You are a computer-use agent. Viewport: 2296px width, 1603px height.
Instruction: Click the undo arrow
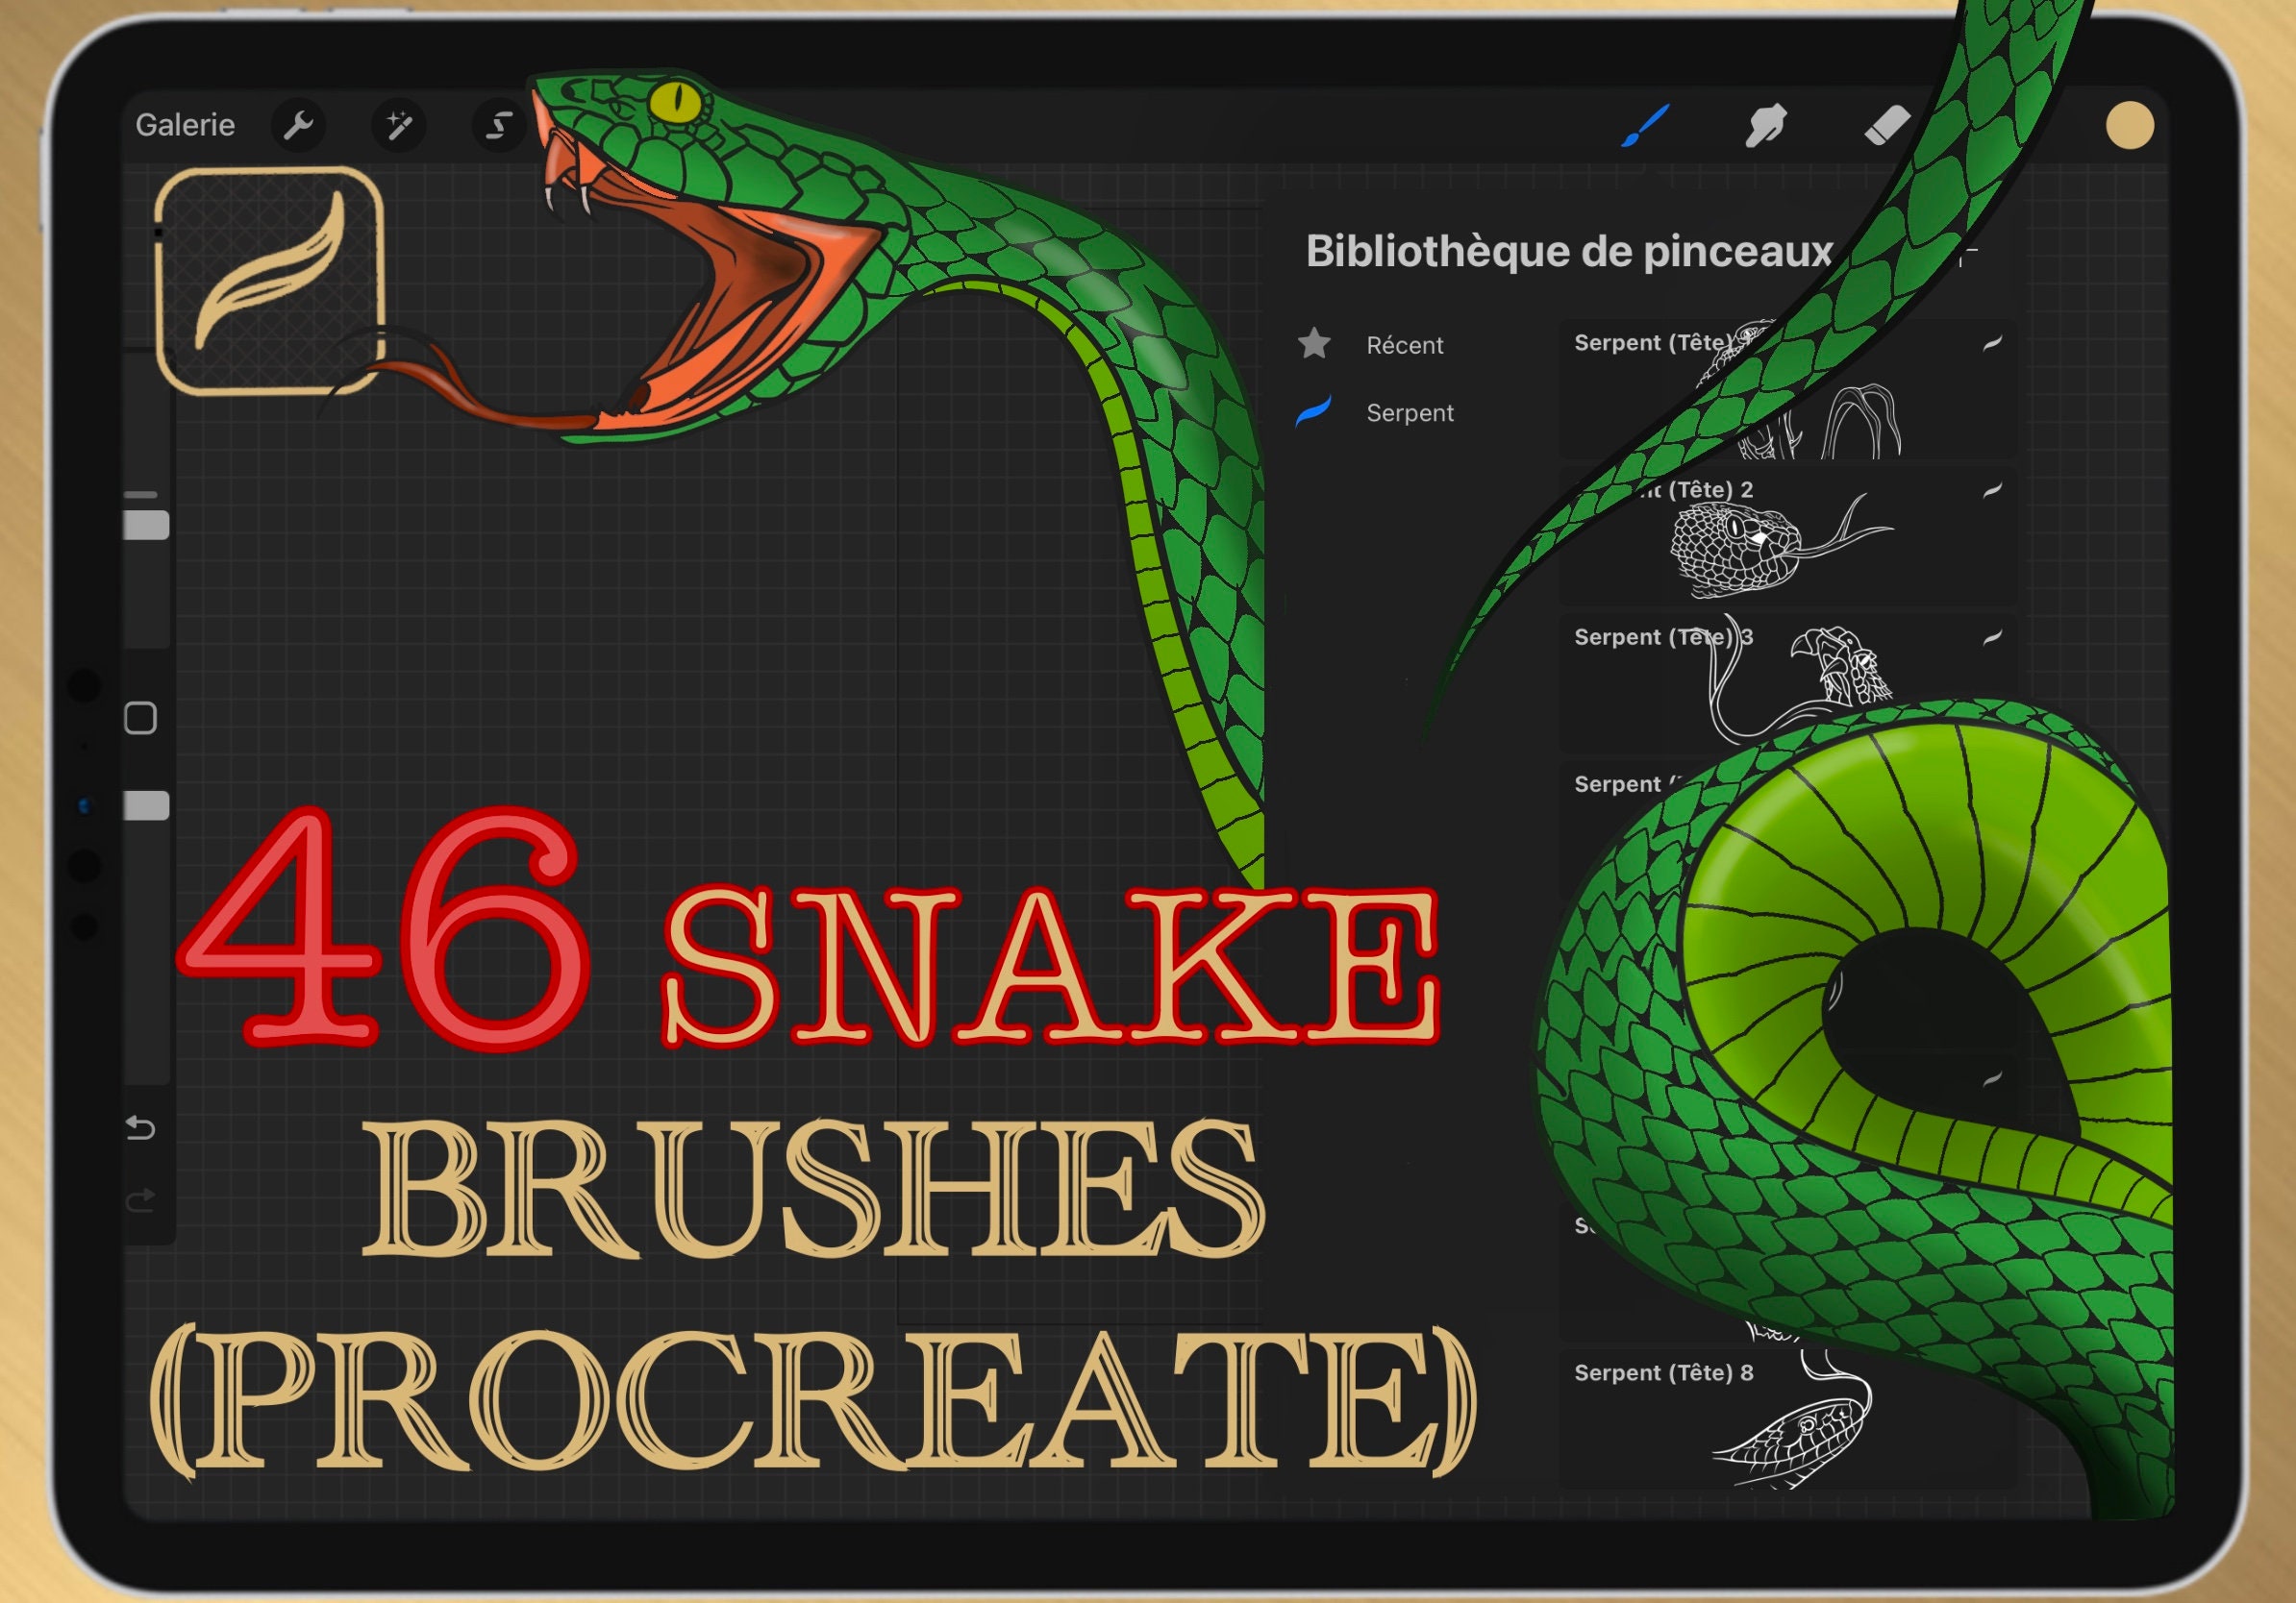(140, 1128)
